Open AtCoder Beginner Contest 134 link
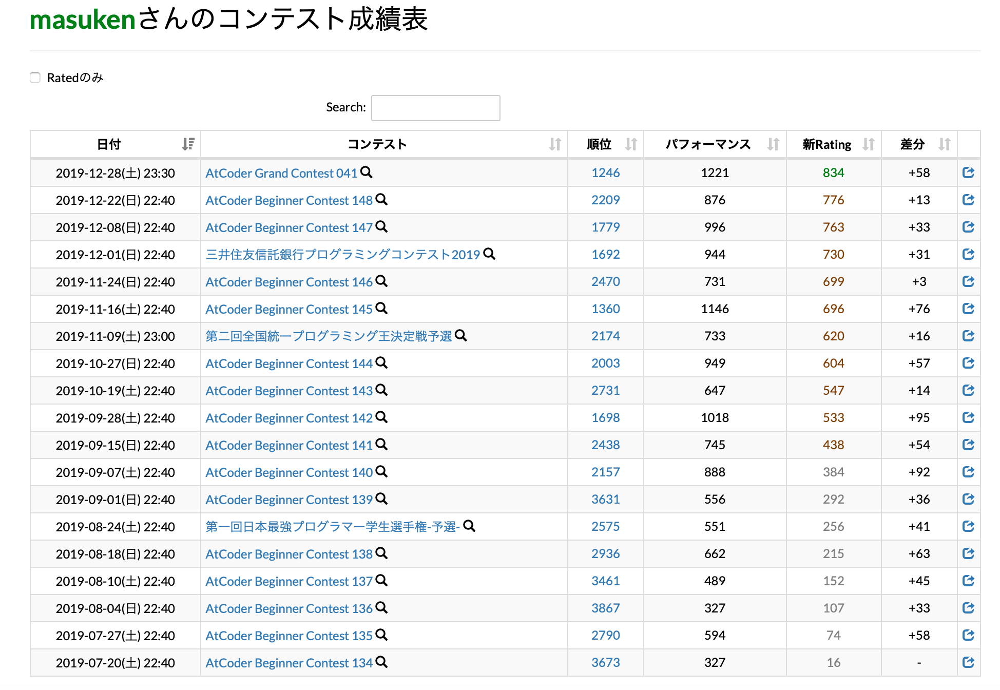1000x690 pixels. [289, 663]
